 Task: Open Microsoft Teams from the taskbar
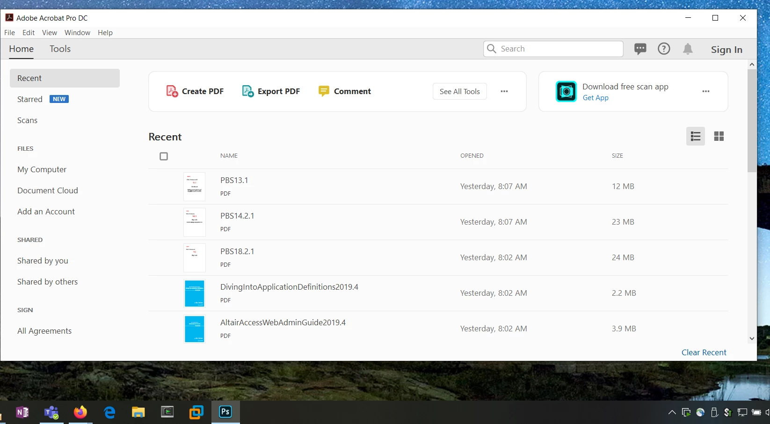click(51, 412)
